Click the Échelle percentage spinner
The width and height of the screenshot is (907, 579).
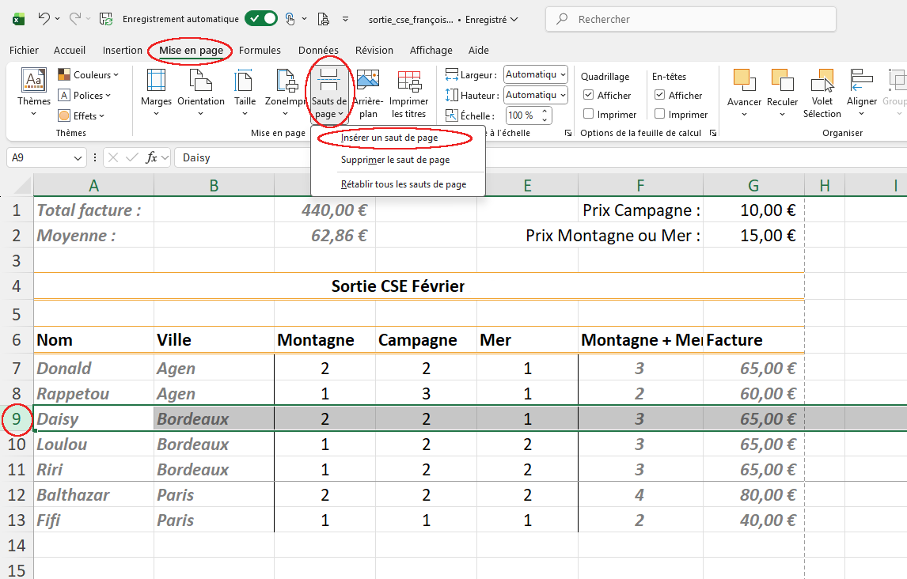(x=523, y=115)
